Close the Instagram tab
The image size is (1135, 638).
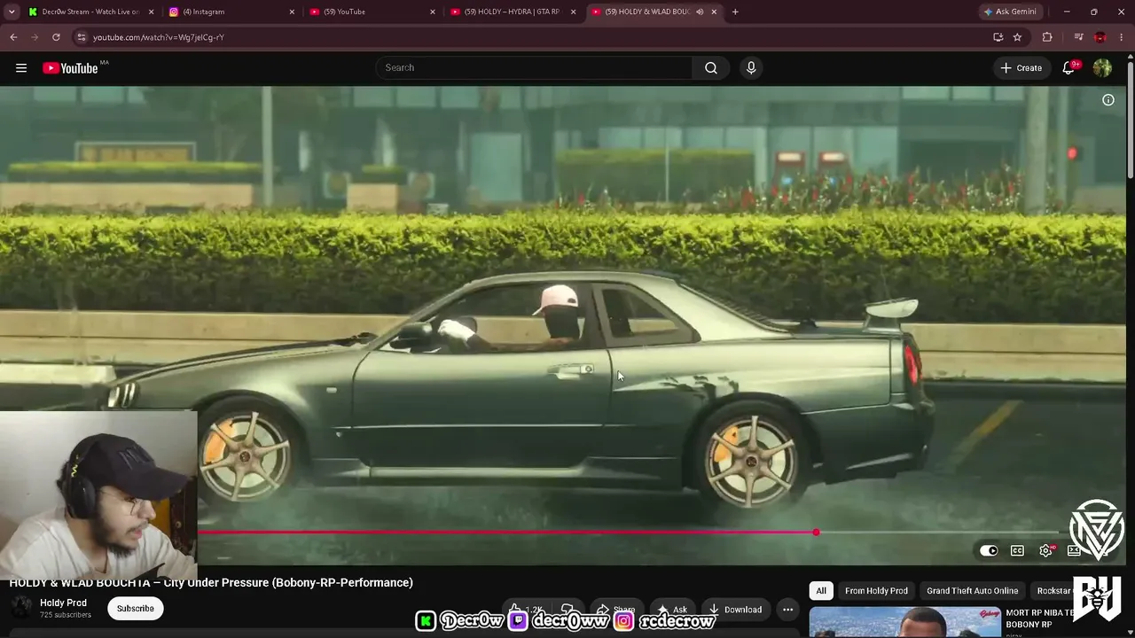click(292, 12)
